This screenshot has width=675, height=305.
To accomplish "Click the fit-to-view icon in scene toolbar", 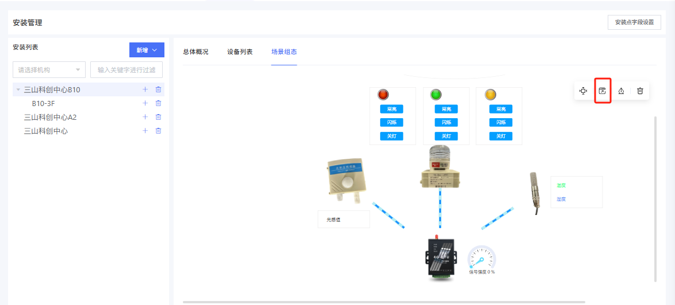I will tap(583, 91).
